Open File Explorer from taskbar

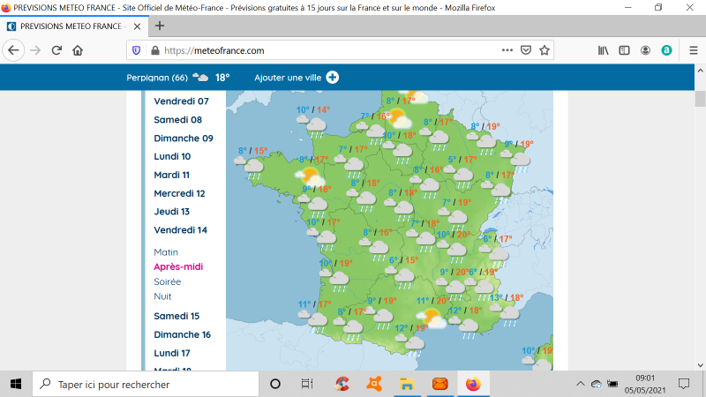(x=407, y=384)
